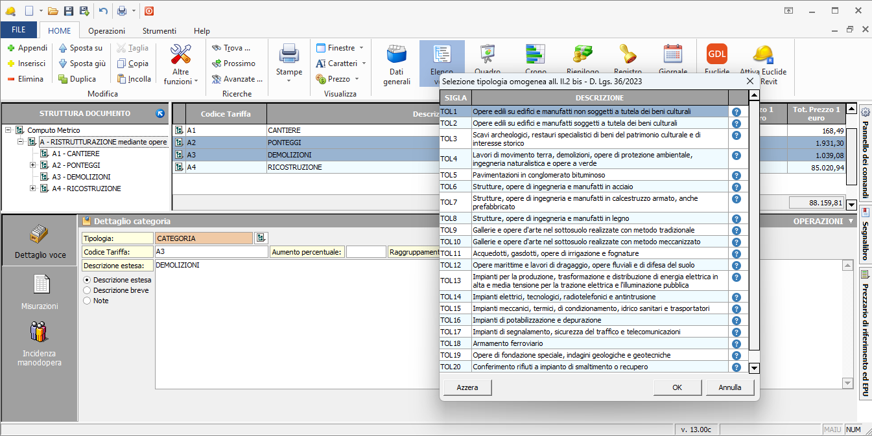Screen dimensions: 872x436
Task: Open the FILE menu
Action: (19, 30)
